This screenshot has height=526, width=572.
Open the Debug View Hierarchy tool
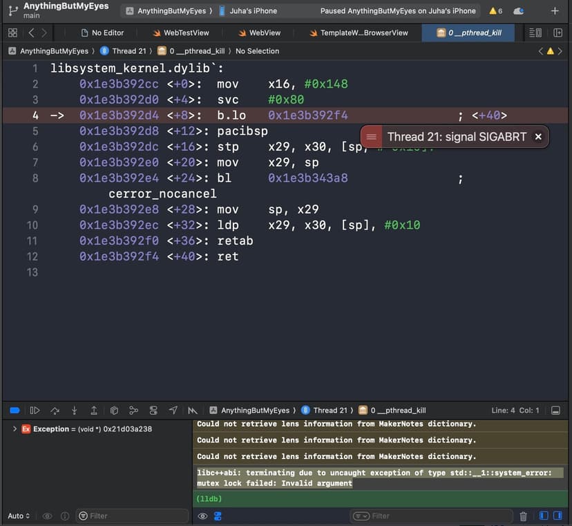(x=115, y=410)
